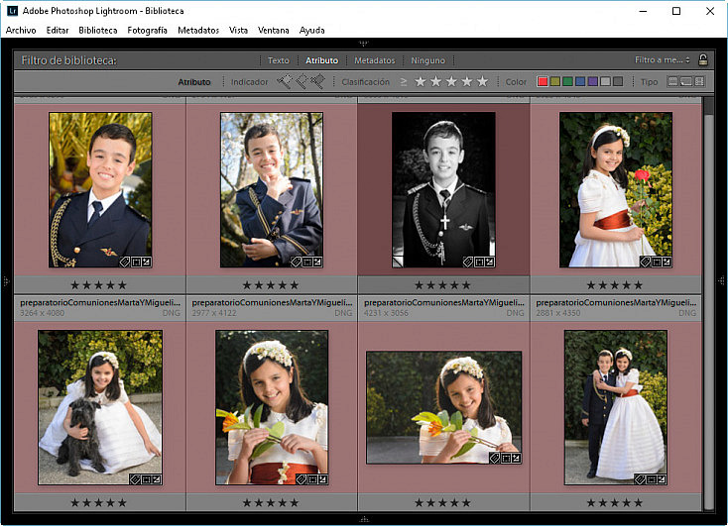
Task: Click crop badge on landscape flower girl photo
Action: [506, 459]
